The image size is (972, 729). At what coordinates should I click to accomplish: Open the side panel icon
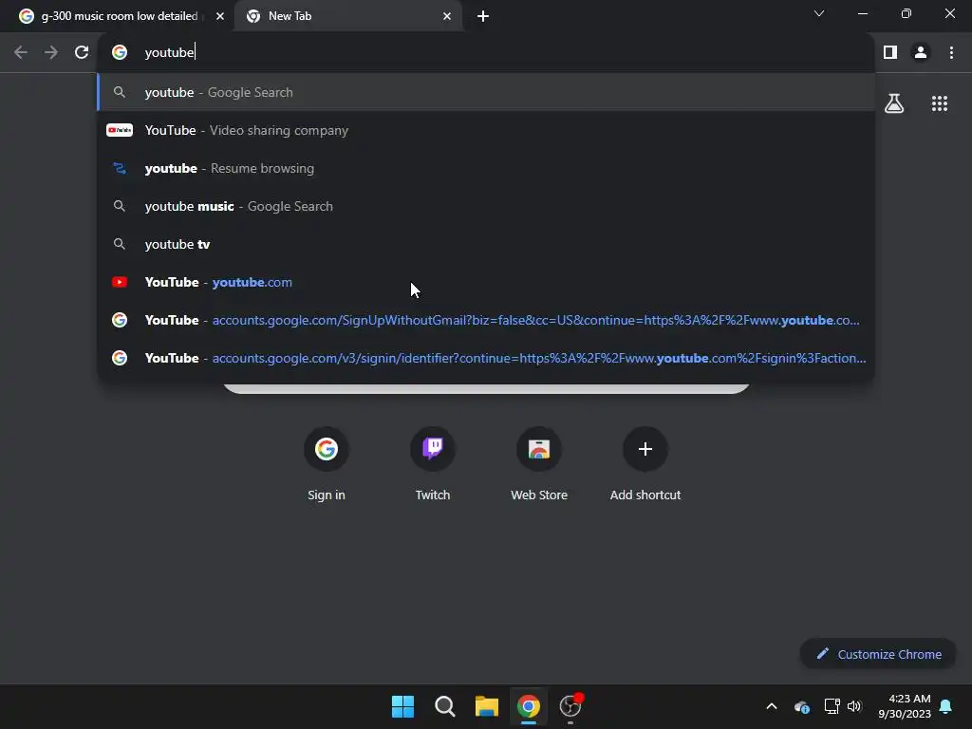tap(890, 52)
